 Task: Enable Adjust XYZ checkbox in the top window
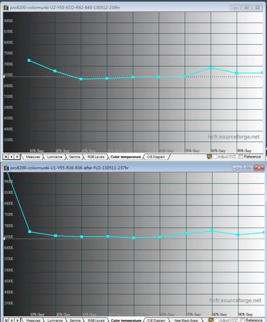coord(215,157)
